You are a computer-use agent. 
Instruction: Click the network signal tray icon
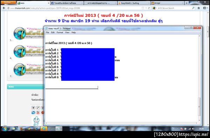[x=189, y=129]
